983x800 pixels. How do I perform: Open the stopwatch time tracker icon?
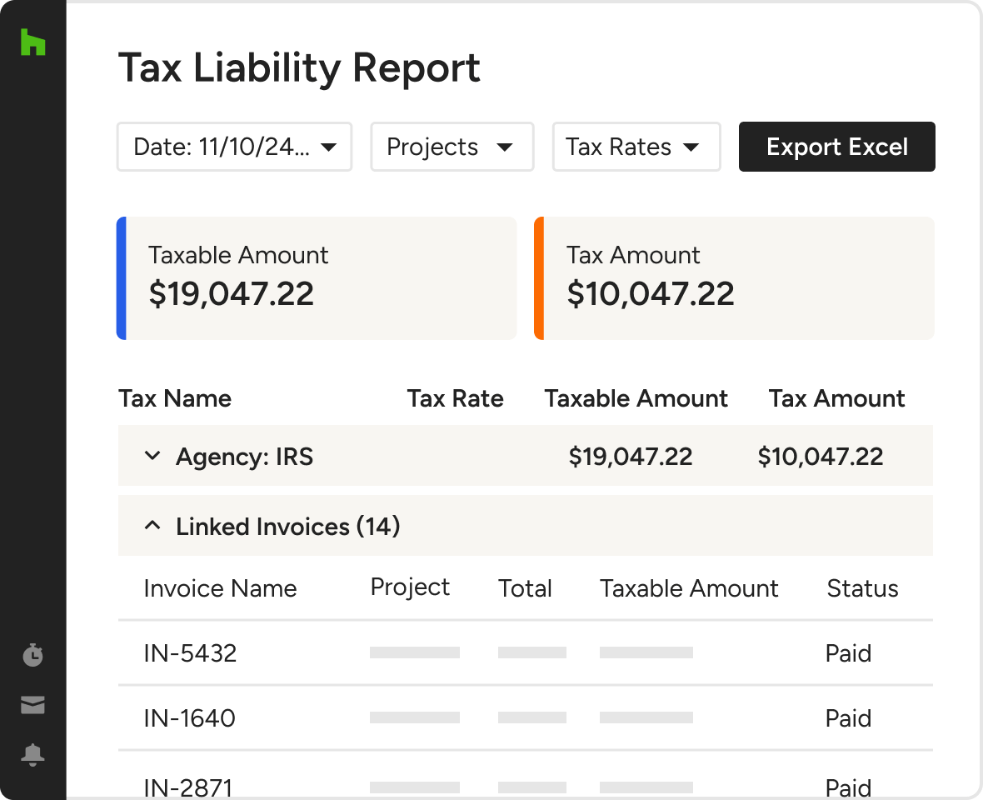point(32,655)
